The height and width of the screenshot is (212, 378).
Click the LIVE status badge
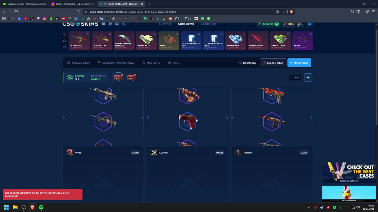tap(295, 77)
